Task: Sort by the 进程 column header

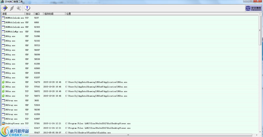Action: pos(13,14)
